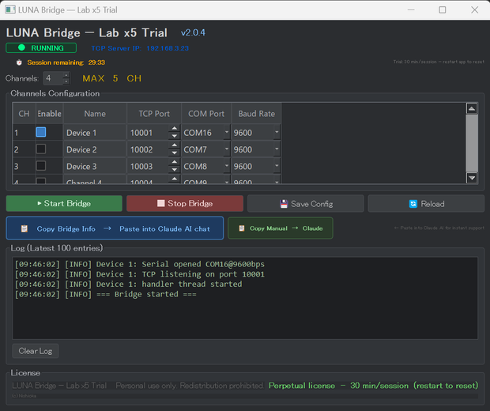Increase TCP port 10001 with up arrow
The width and height of the screenshot is (490, 411).
click(175, 129)
